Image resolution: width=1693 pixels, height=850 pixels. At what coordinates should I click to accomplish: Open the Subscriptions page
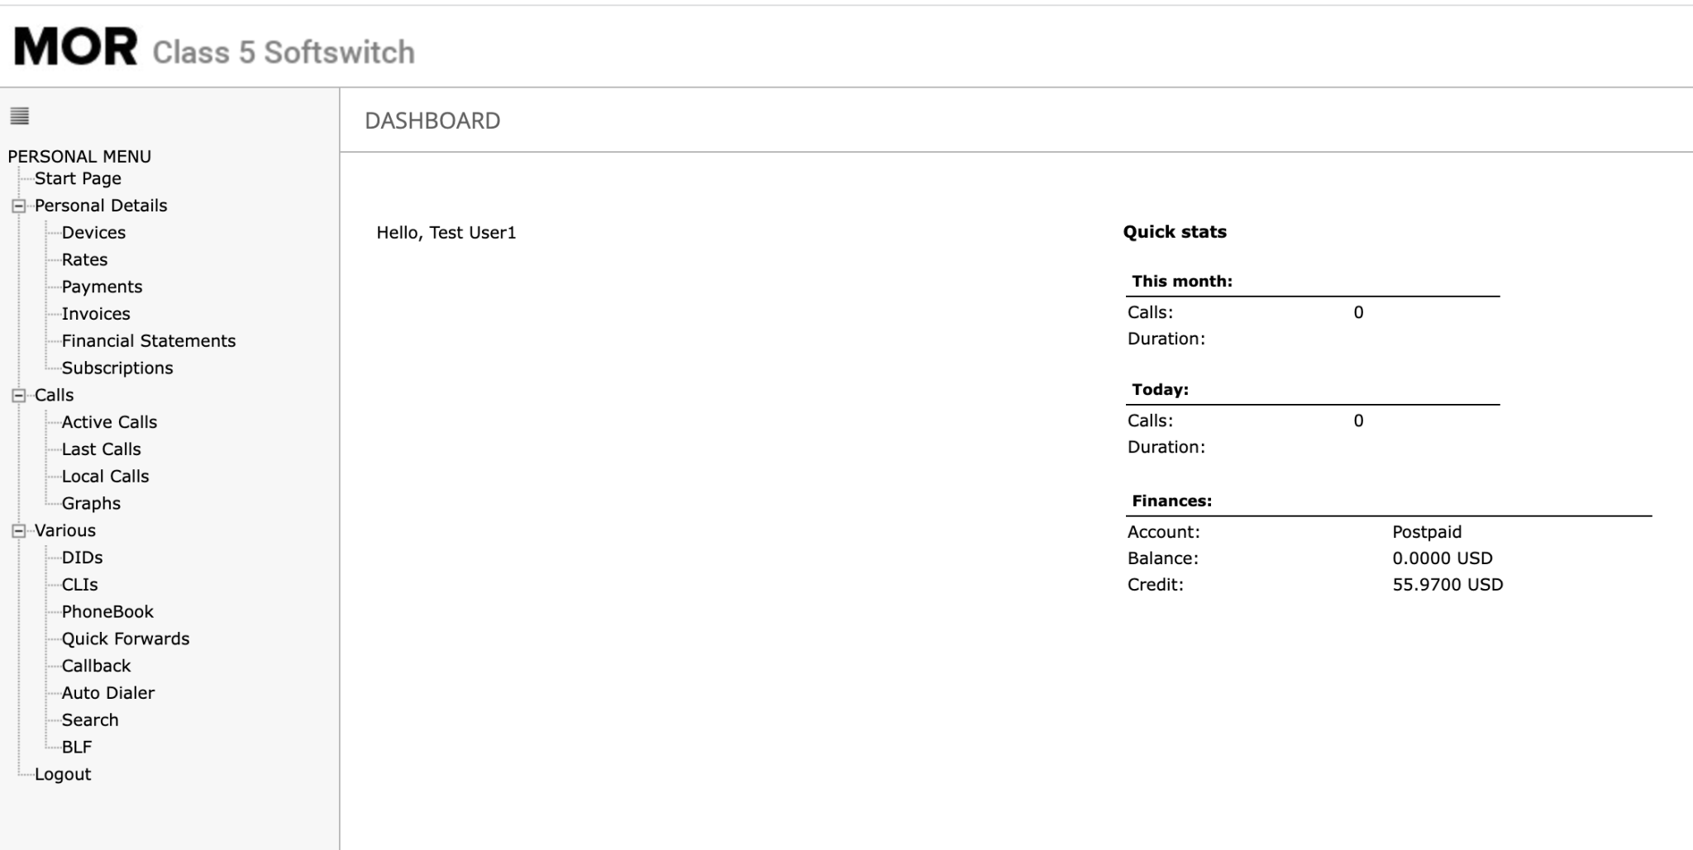pos(117,368)
